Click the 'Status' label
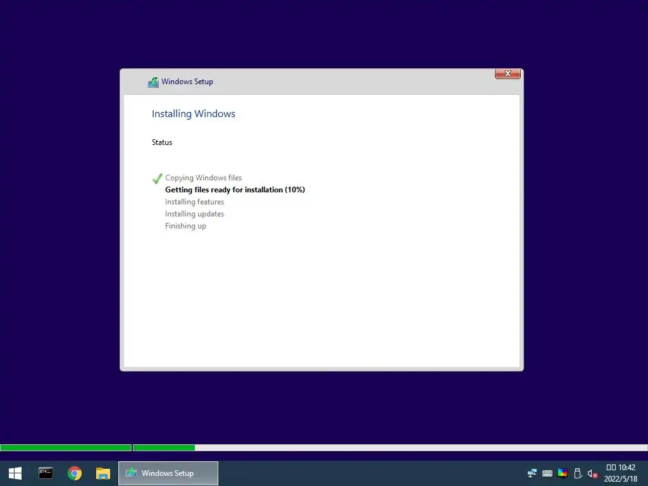 (x=162, y=142)
